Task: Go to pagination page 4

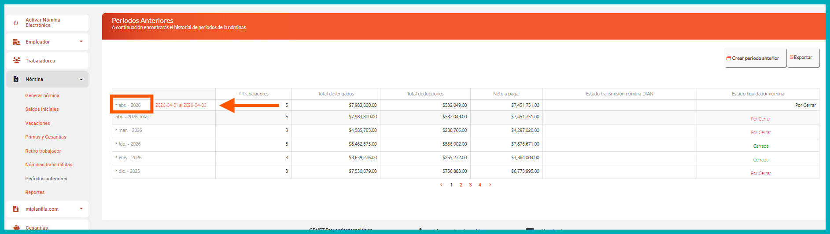Action: pyautogui.click(x=480, y=185)
